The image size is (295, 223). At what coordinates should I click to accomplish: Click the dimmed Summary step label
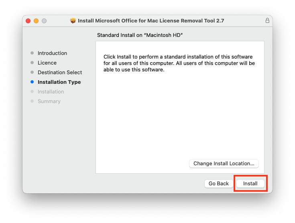click(49, 101)
